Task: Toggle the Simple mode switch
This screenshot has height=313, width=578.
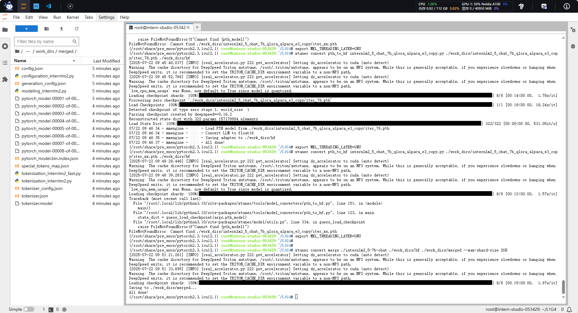Action: tap(29, 309)
